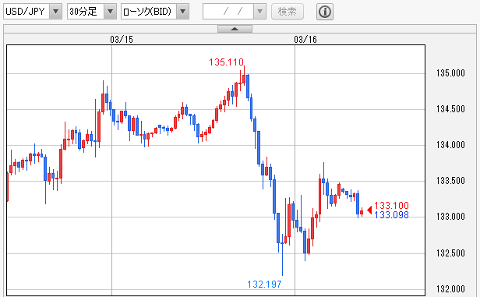Click the current bid price 133.098

(x=391, y=215)
